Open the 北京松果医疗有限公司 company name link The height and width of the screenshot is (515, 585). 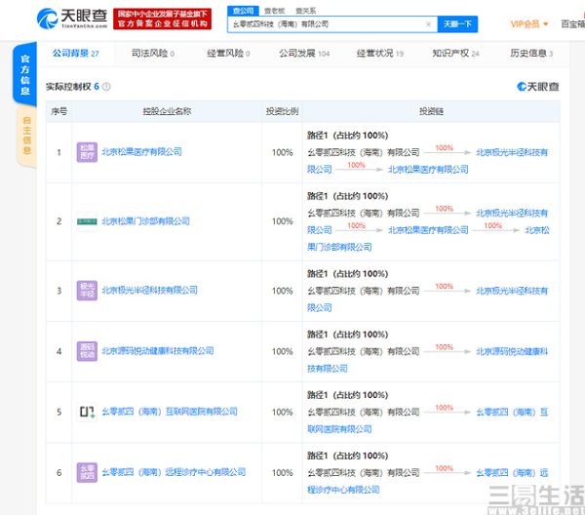click(142, 152)
